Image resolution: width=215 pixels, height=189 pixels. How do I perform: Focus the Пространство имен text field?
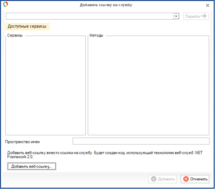tap(141, 141)
